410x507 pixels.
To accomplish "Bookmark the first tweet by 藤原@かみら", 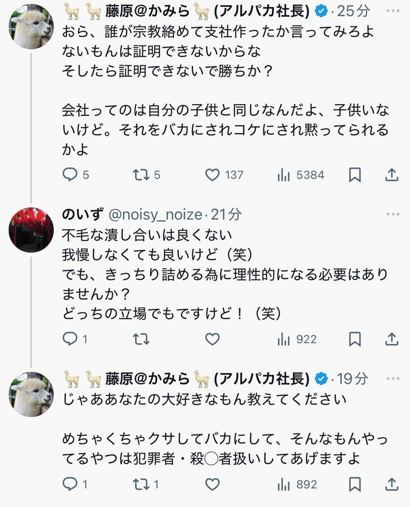I will pyautogui.click(x=355, y=175).
